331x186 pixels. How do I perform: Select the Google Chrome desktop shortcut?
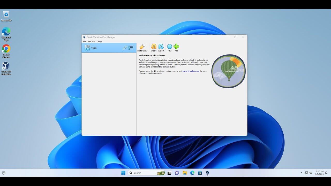click(6, 51)
